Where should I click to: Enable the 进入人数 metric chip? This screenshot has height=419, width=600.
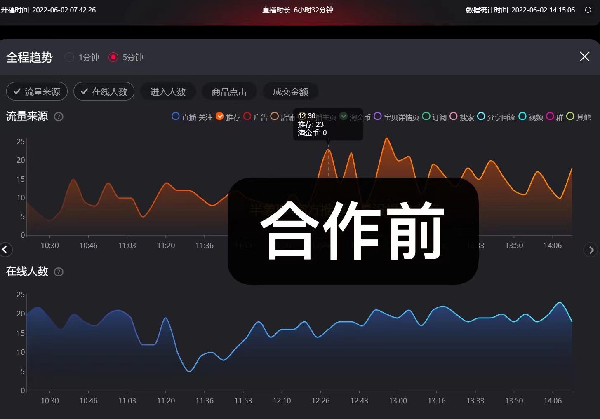point(168,91)
